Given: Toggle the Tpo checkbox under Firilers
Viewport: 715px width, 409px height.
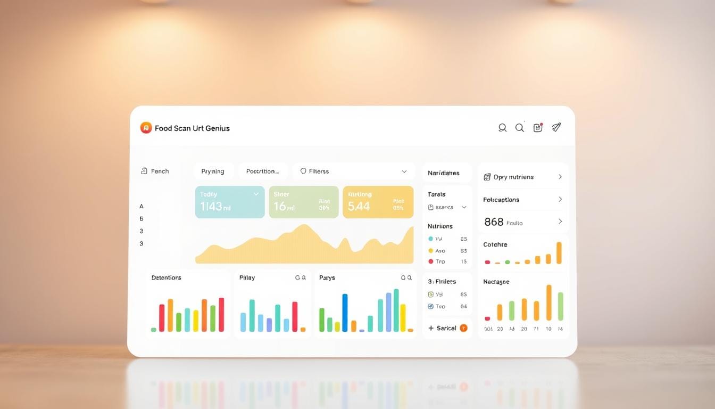Looking at the screenshot, I should point(431,306).
